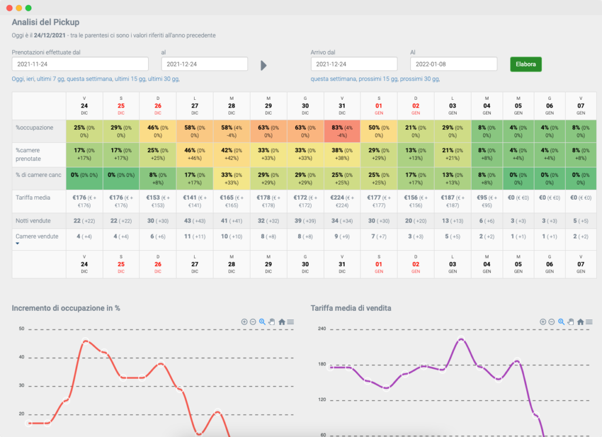Activate the pan hand tool on the Tariffa media chart
602x437 pixels.
571,322
